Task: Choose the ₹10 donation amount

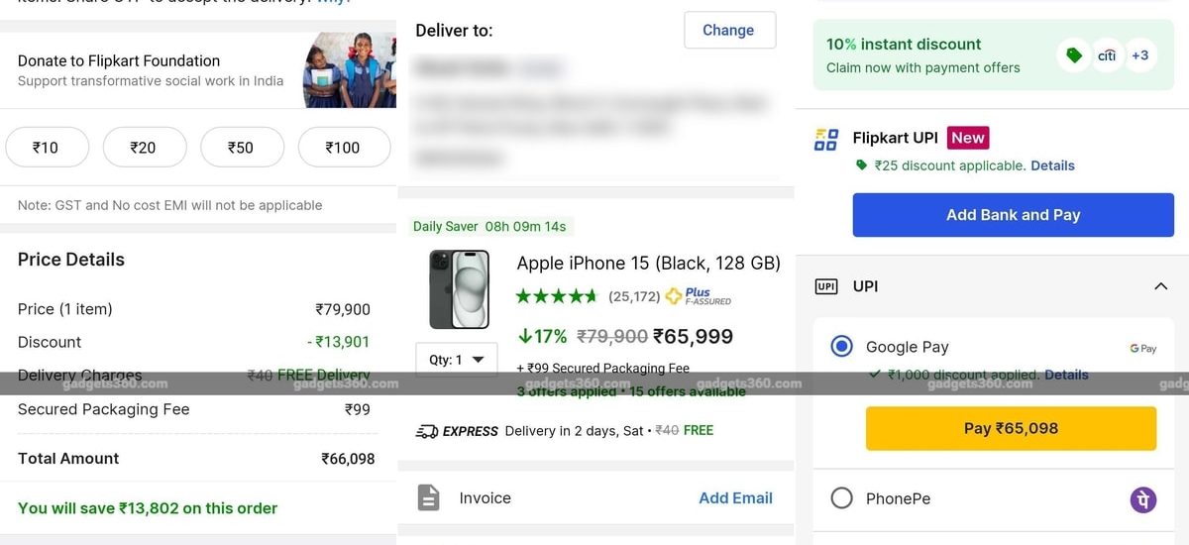Action: (46, 148)
